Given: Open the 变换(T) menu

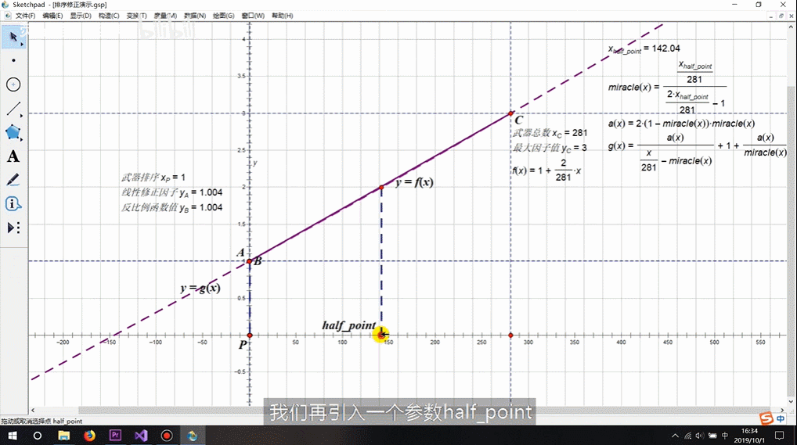Looking at the screenshot, I should (137, 16).
